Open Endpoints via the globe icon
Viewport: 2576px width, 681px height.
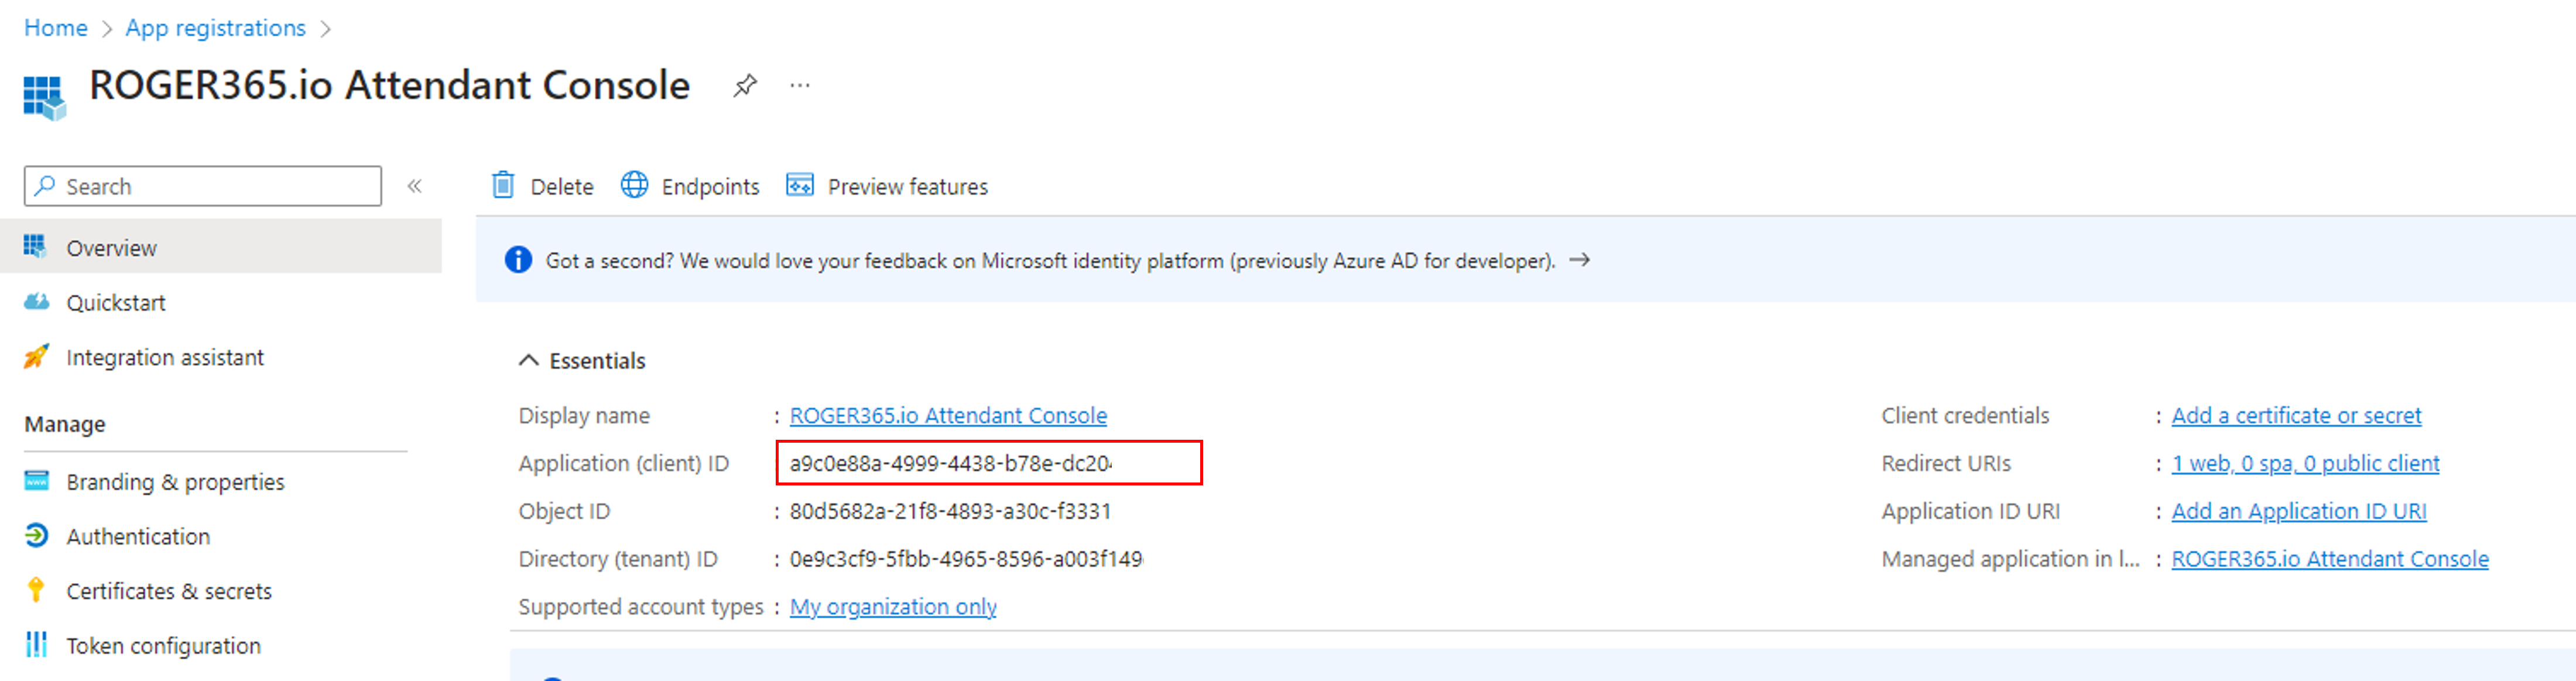pos(634,186)
